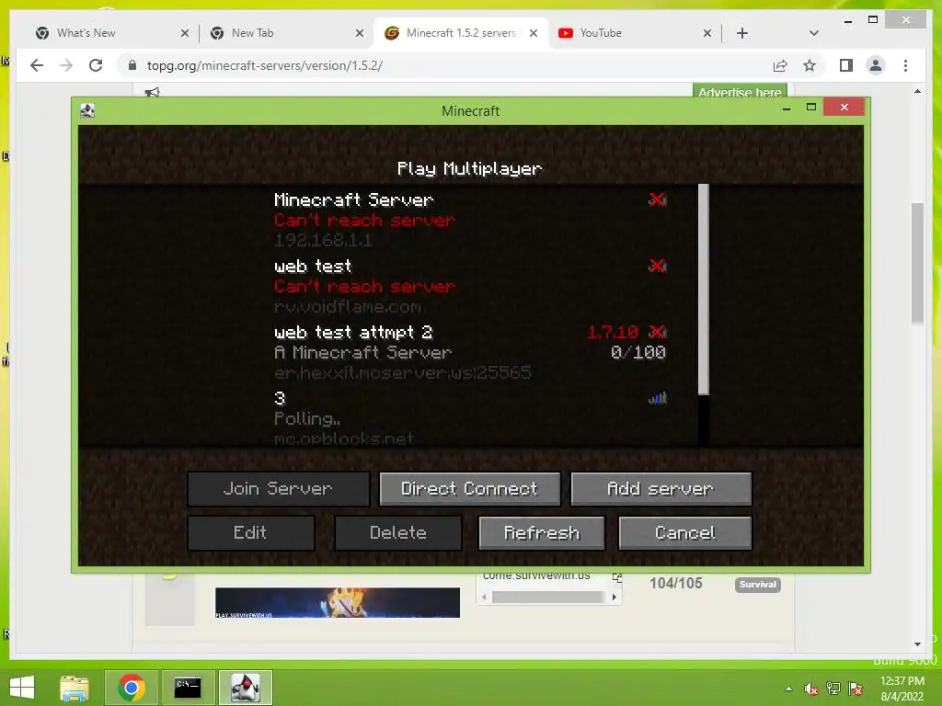The width and height of the screenshot is (942, 706).
Task: Open Chrome three-dot menu
Action: click(906, 65)
